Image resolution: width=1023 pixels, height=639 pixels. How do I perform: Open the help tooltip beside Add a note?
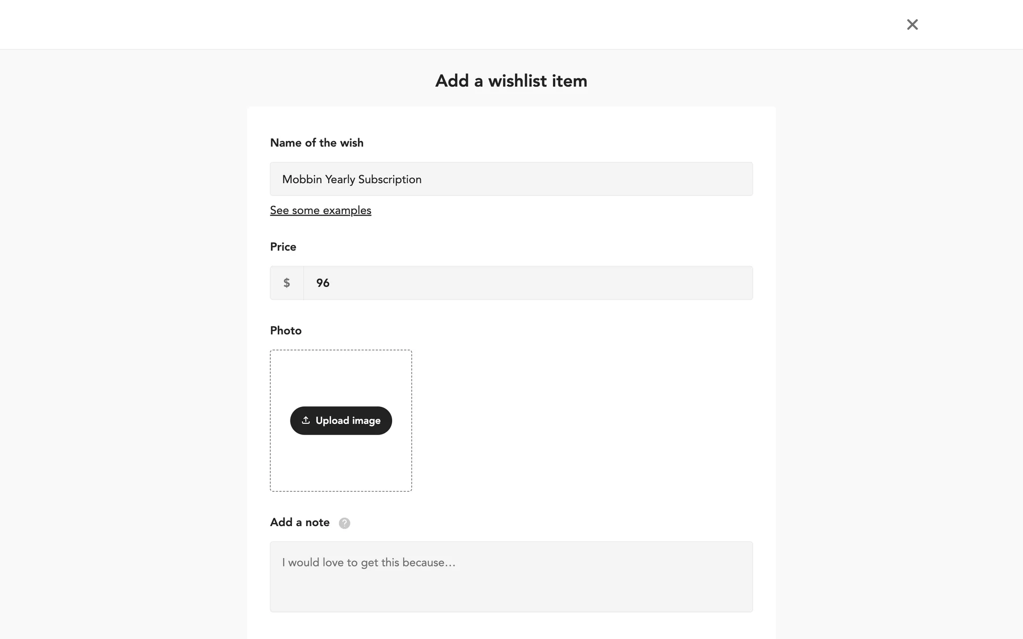345,523
